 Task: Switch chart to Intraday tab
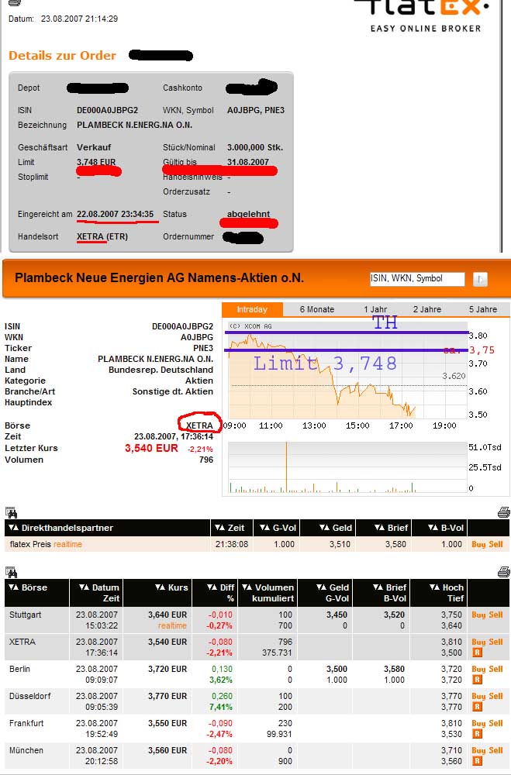tap(252, 309)
